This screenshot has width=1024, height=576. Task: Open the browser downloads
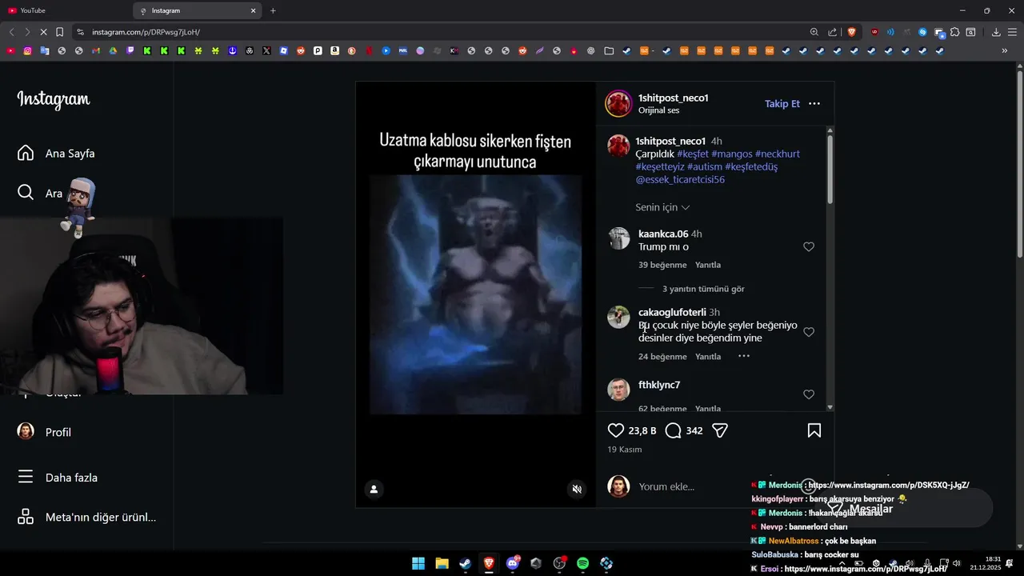click(996, 32)
